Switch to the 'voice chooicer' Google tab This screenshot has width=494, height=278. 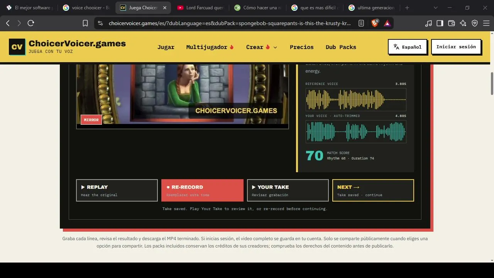pos(86,8)
